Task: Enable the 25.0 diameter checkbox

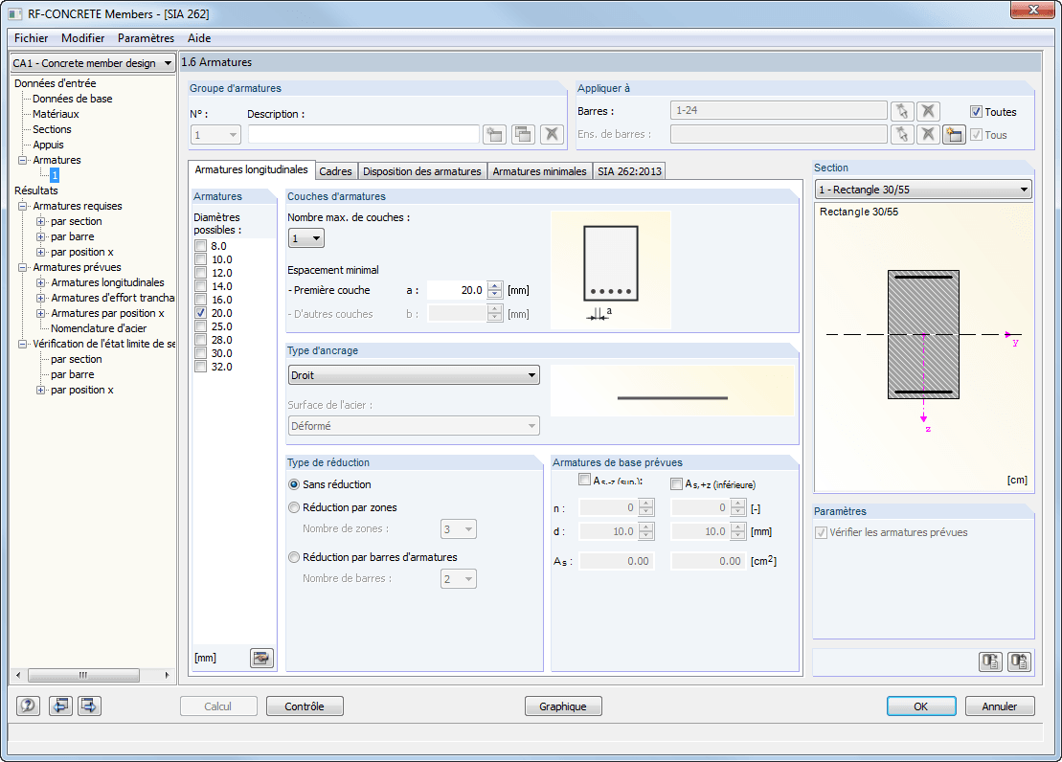Action: (200, 326)
